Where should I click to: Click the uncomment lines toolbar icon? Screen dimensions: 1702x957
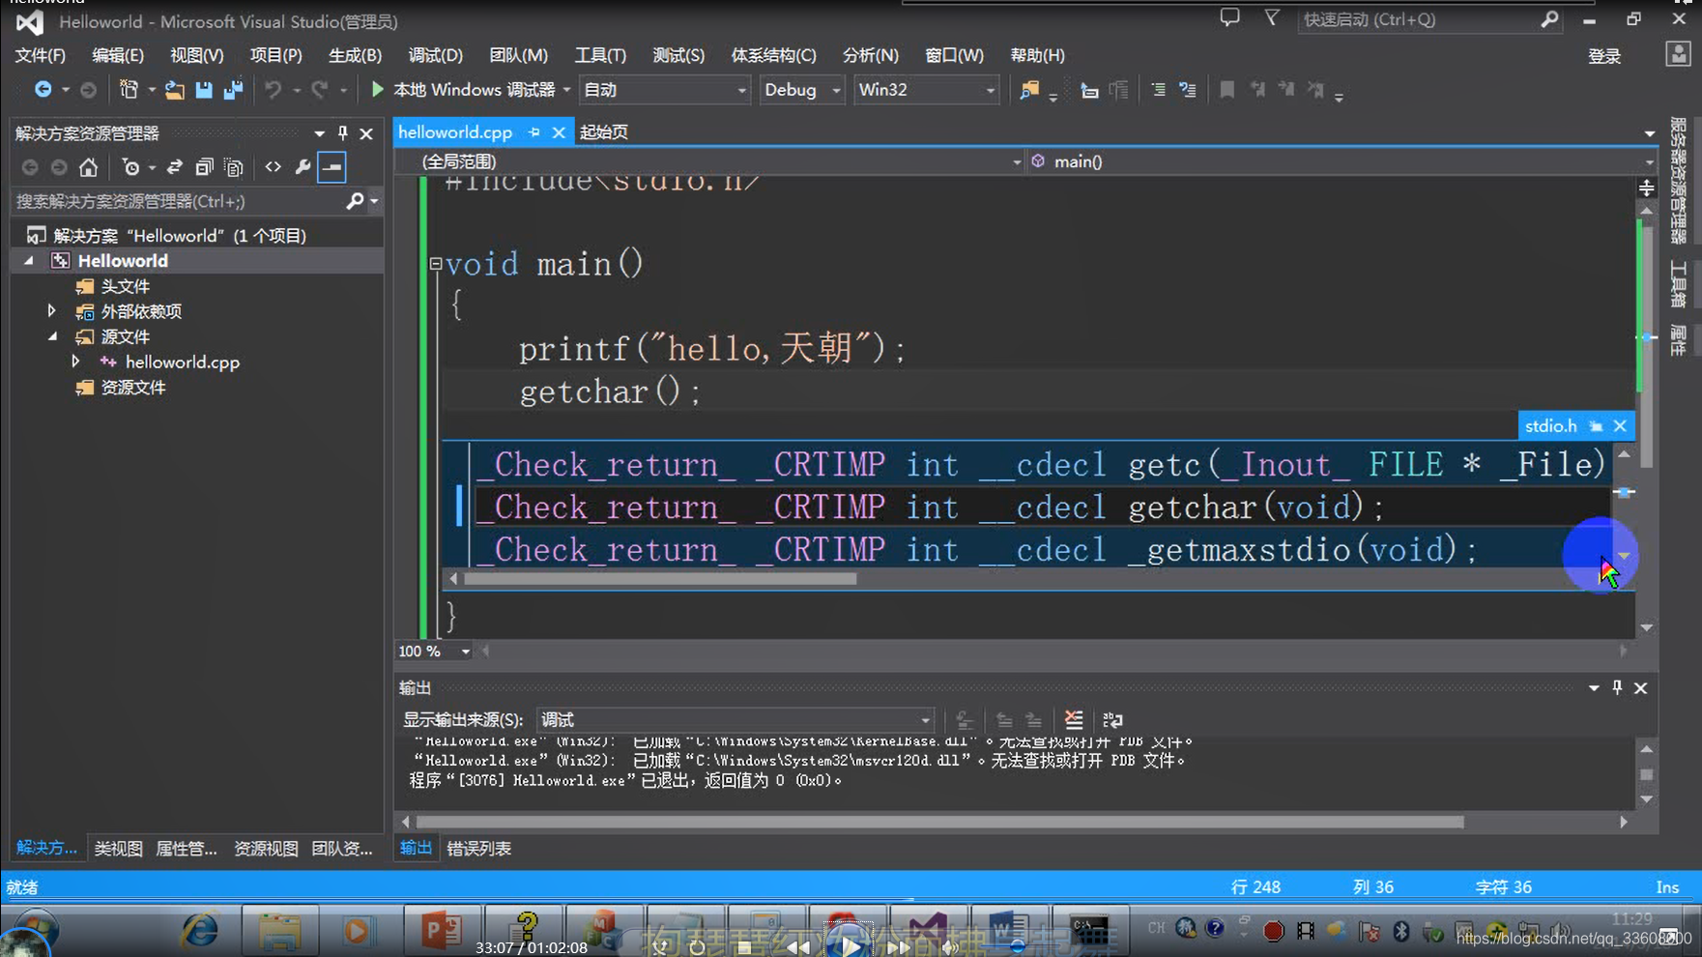pyautogui.click(x=1188, y=90)
